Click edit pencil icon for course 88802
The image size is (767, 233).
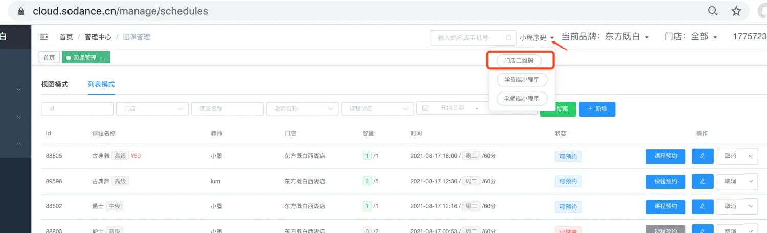tap(703, 206)
